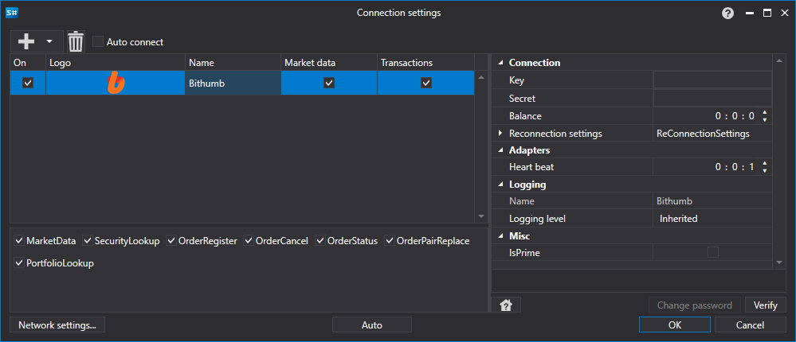Uncheck the OrderRegister message type

[x=171, y=241]
